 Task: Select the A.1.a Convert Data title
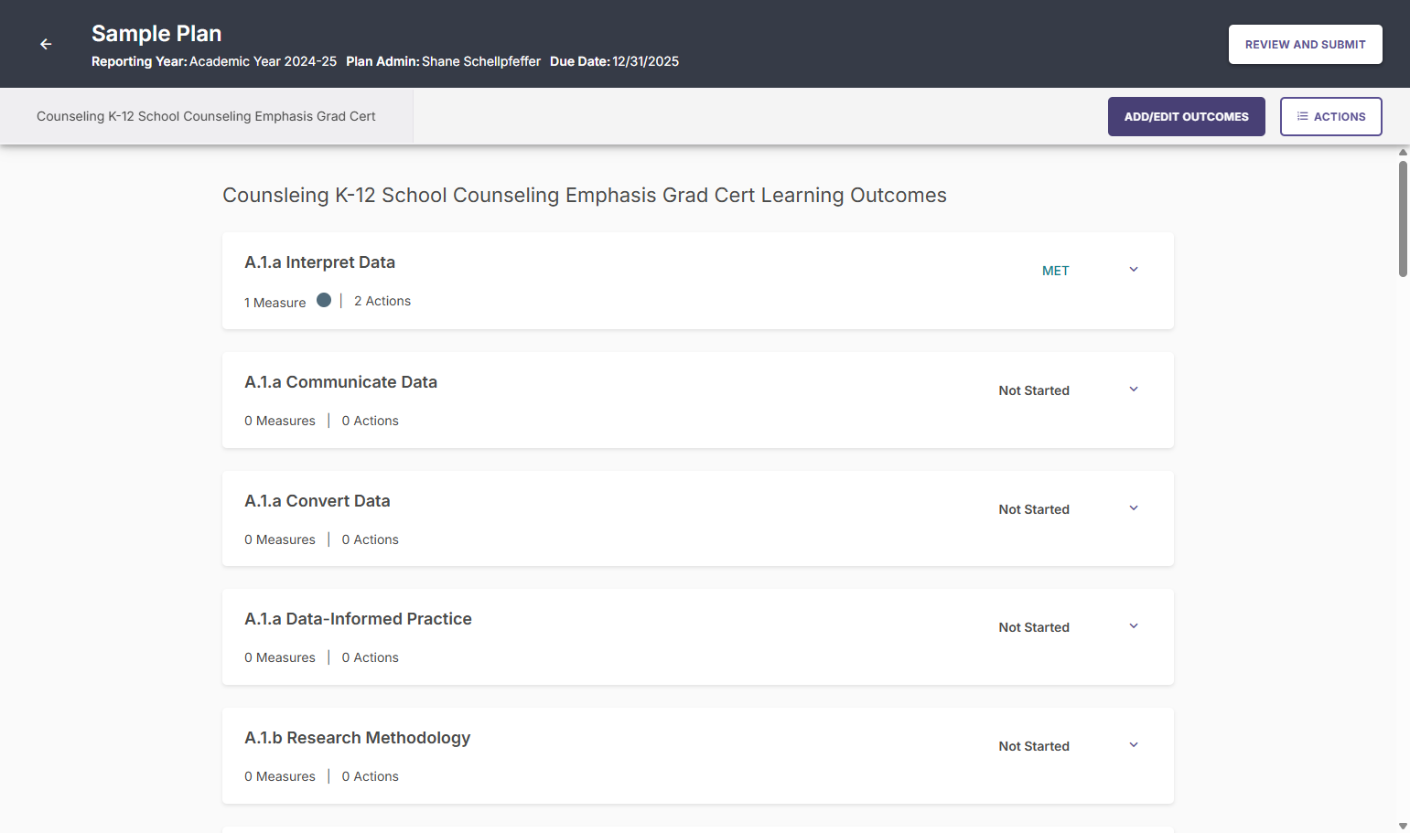pyautogui.click(x=317, y=501)
